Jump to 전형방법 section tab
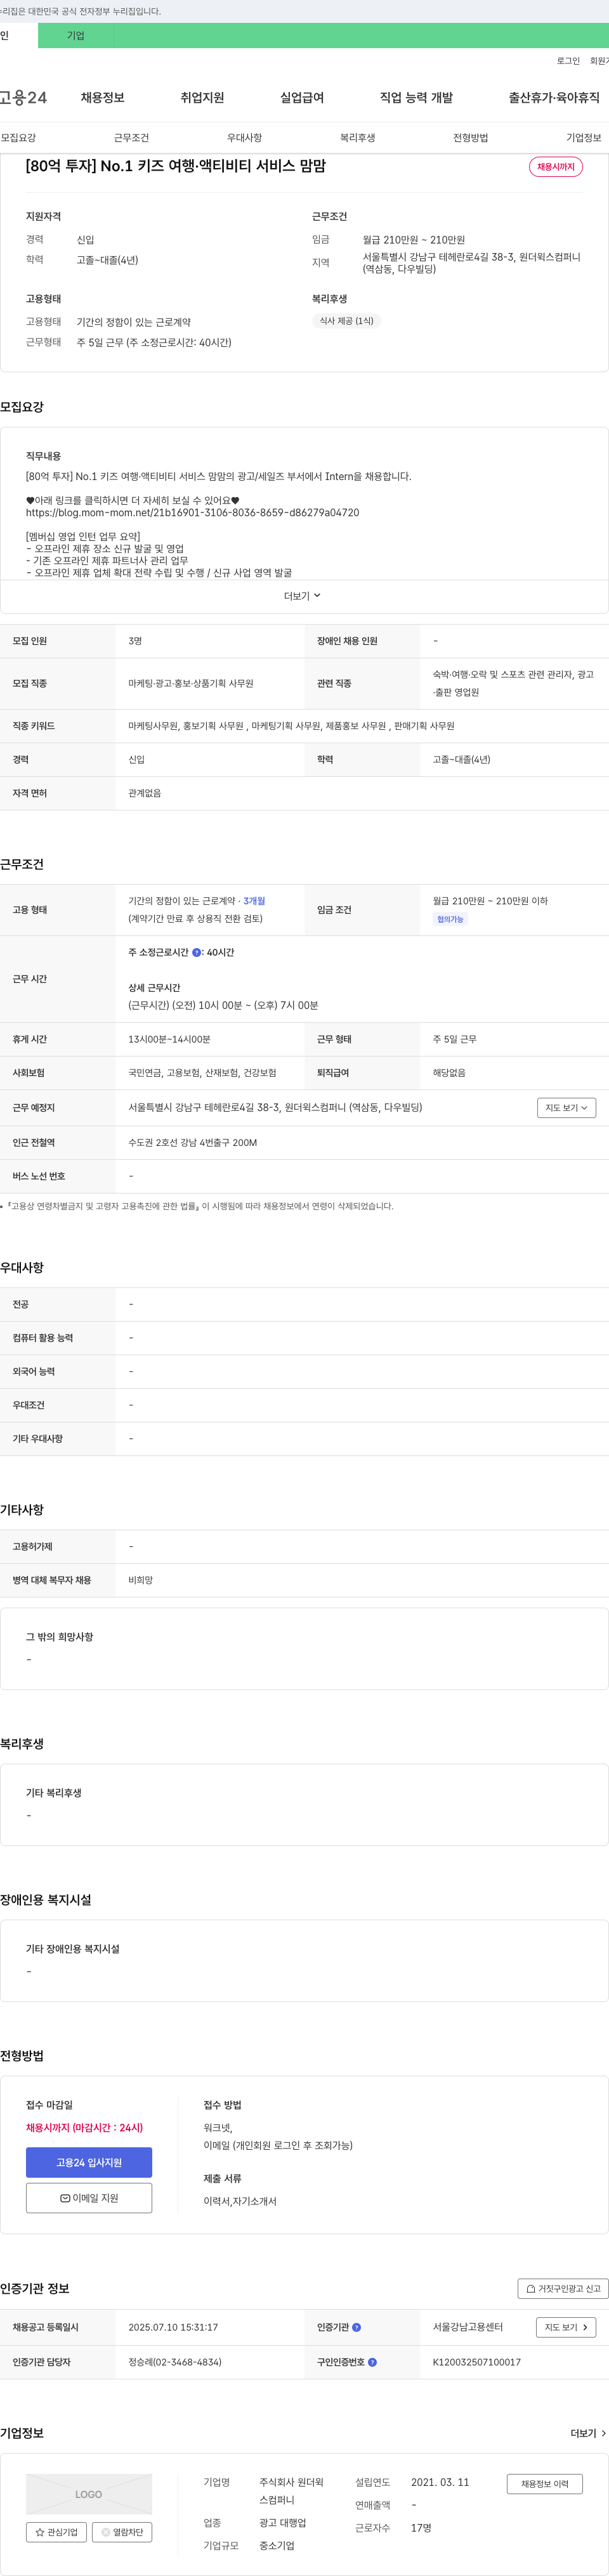Screen dimensions: 609x2576 pyautogui.click(x=470, y=138)
